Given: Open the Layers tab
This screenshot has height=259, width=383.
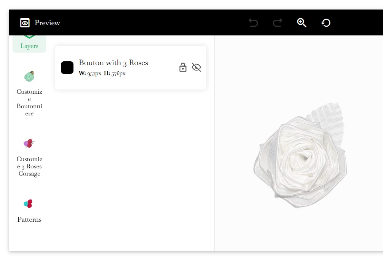Looking at the screenshot, I should click(x=29, y=44).
